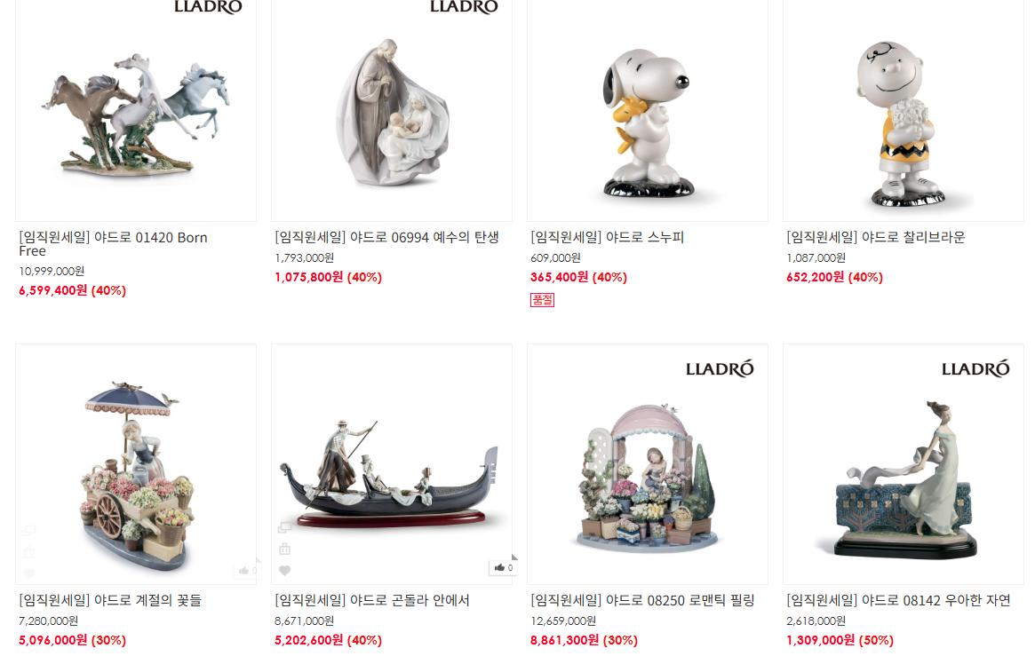Open the galloping horses figurine thumbnail
Image resolution: width=1035 pixels, height=664 pixels.
pos(136,110)
